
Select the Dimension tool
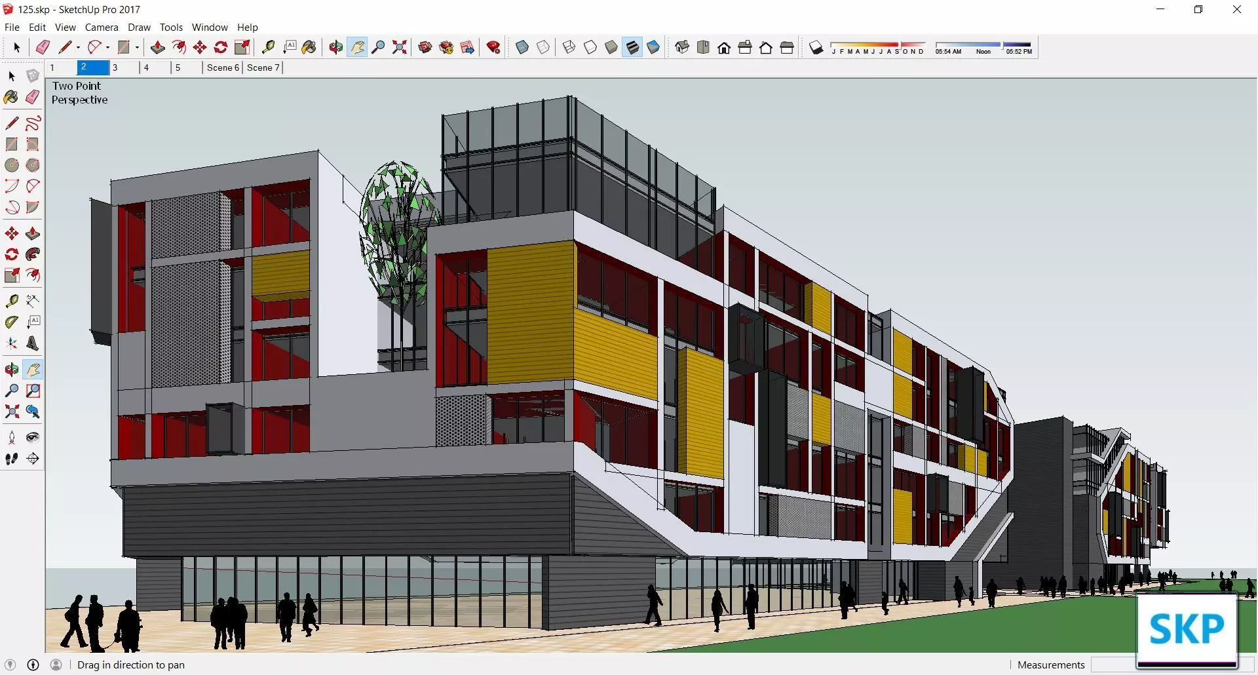tap(33, 301)
